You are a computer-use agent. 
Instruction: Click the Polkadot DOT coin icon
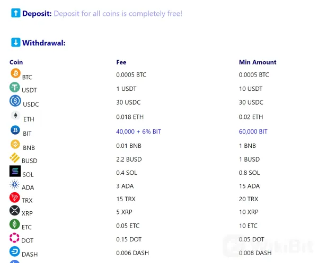(14, 238)
